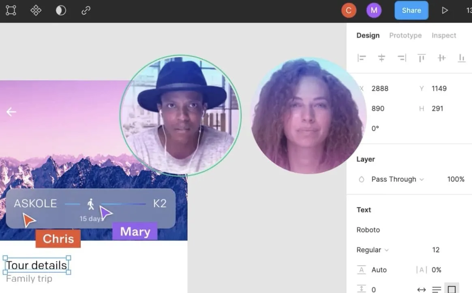Click the layer opacity 100% field

pos(456,179)
